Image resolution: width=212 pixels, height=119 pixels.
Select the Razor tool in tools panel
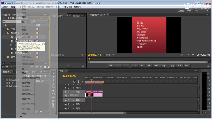click(53, 90)
